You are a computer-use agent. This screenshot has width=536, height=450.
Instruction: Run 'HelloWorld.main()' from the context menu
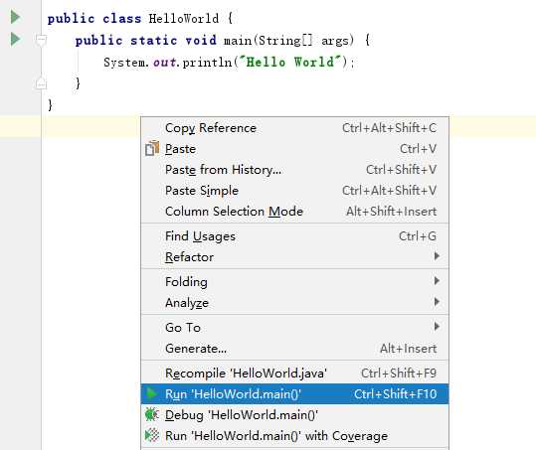point(294,394)
